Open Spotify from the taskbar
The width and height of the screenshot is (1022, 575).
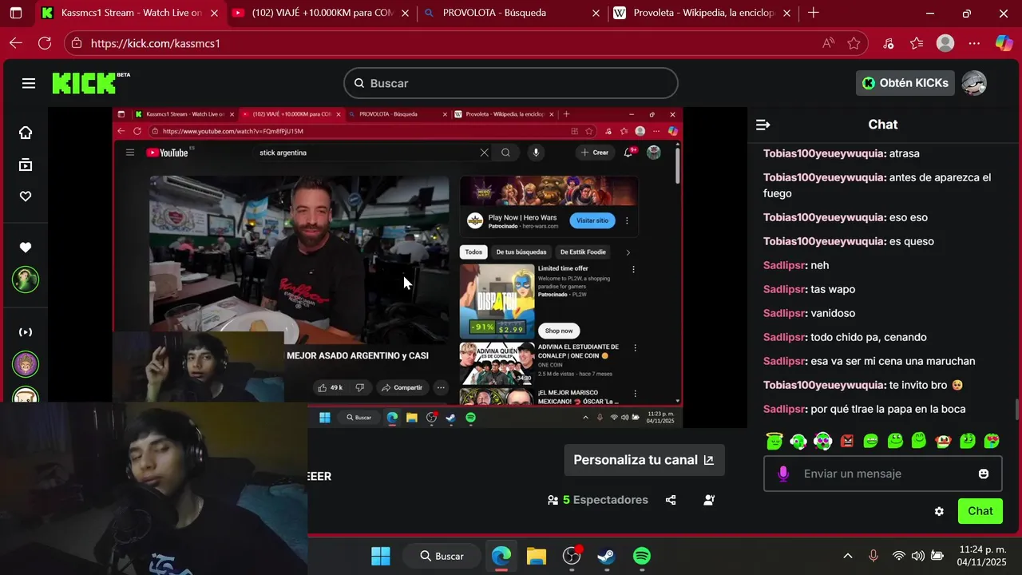pyautogui.click(x=642, y=556)
